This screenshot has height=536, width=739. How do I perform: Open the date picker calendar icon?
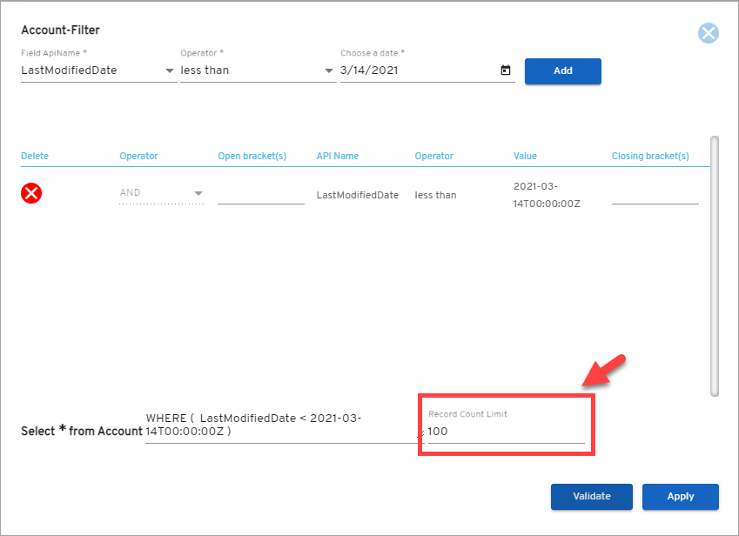pos(505,70)
